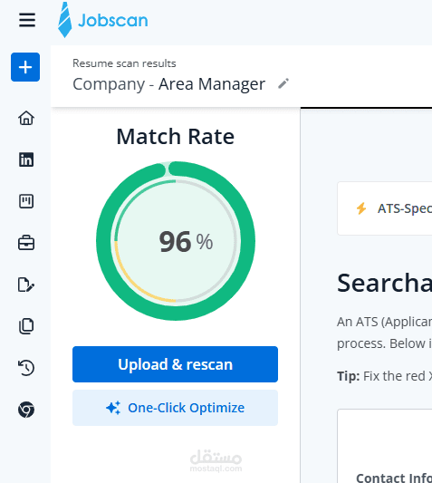The height and width of the screenshot is (483, 432).
Task: Click the 96% match rate gauge
Action: click(x=176, y=241)
